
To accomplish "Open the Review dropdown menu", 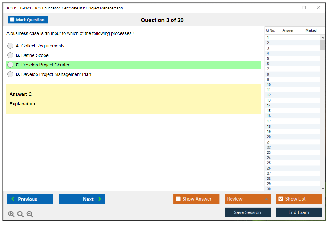I will coord(247,199).
